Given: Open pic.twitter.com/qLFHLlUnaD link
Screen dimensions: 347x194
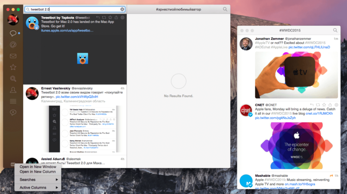Looking at the screenshot, I should pyautogui.click(x=309, y=47).
